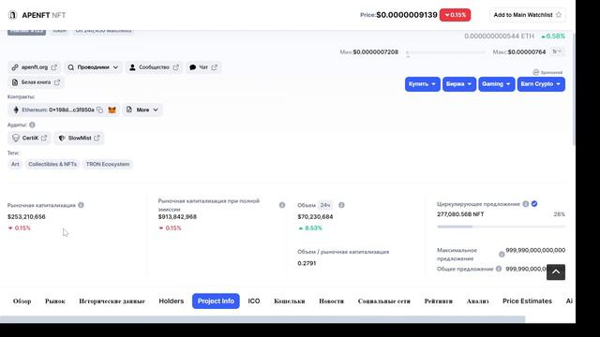Screen dimensions: 600x337
Task: Click the circulating supply progress bar
Action: (501, 227)
